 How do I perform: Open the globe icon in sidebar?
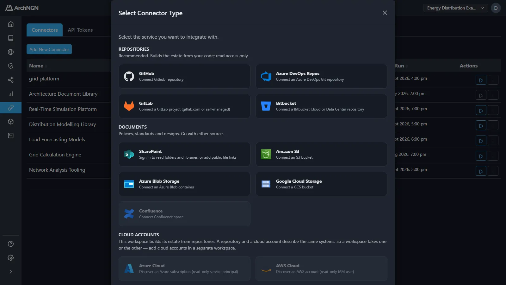point(11,52)
